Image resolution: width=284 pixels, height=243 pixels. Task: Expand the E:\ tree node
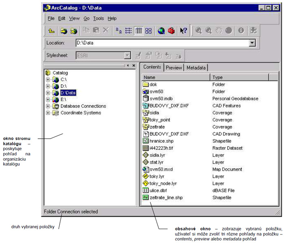(48, 99)
